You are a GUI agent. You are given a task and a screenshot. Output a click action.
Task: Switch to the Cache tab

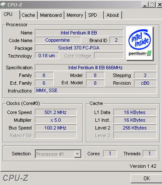pyautogui.click(x=28, y=15)
